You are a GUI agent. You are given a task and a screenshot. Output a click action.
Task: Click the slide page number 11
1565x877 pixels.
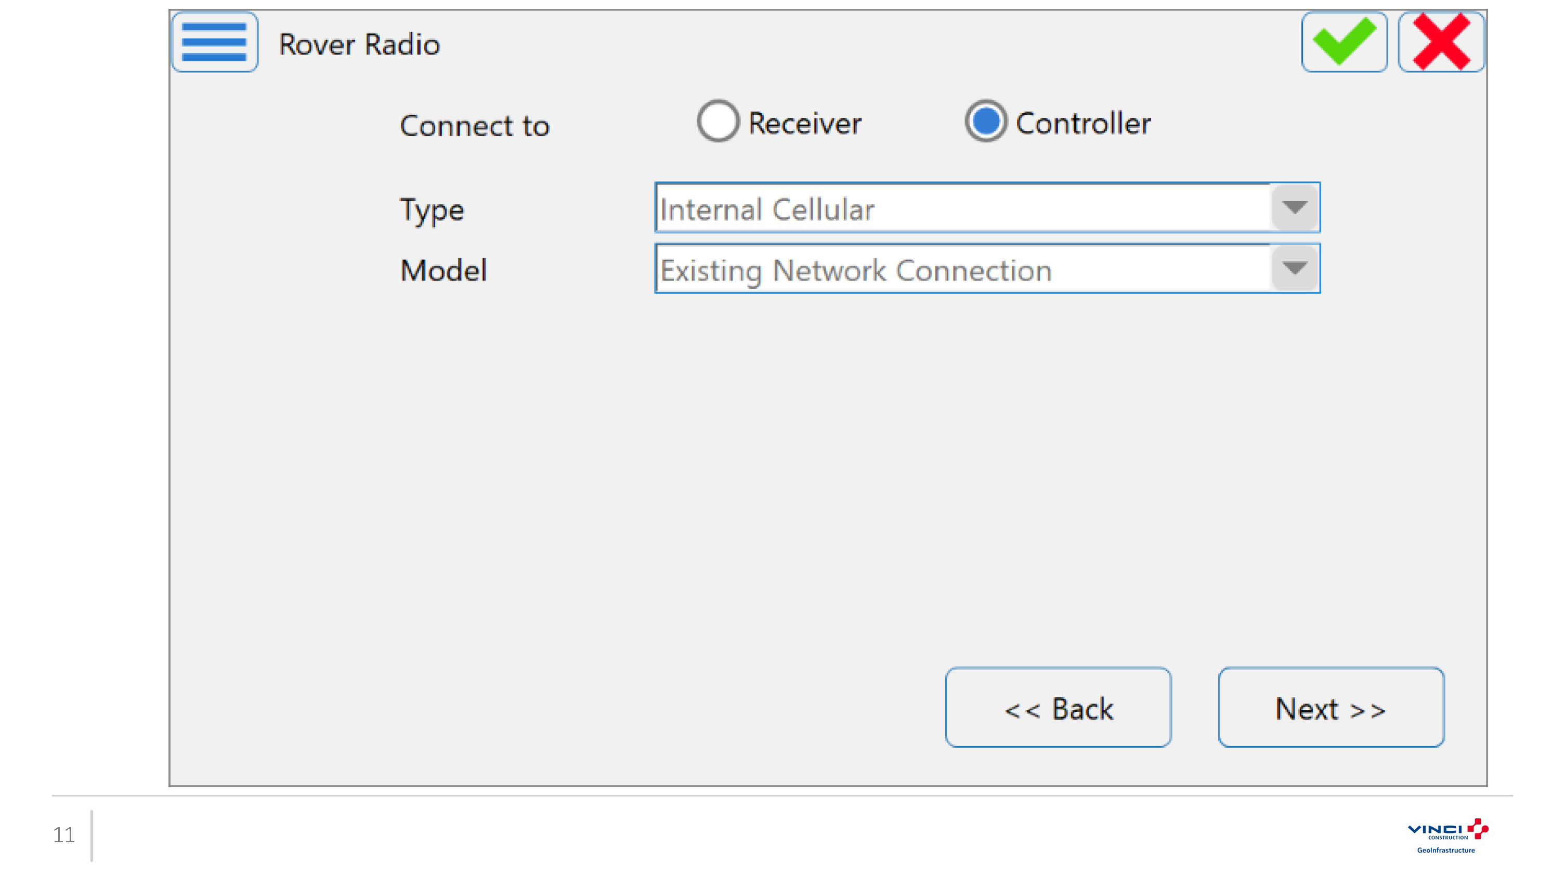tap(63, 835)
